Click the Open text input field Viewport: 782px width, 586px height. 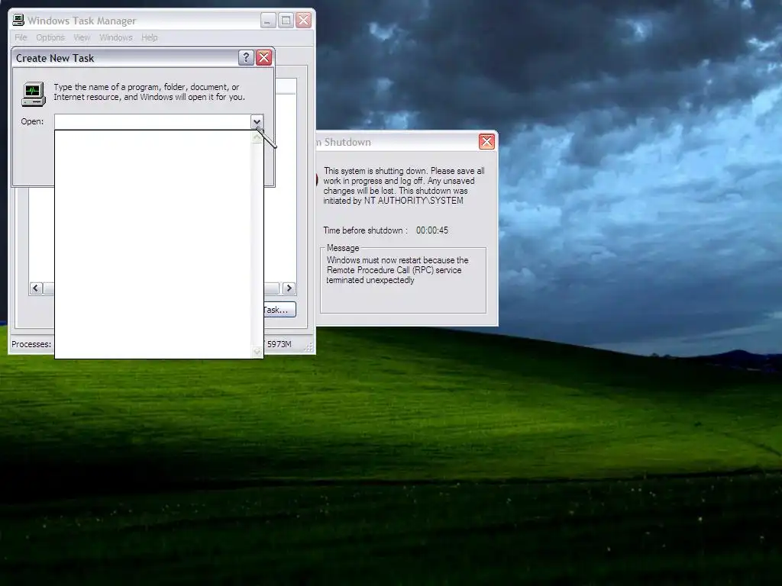(x=152, y=121)
